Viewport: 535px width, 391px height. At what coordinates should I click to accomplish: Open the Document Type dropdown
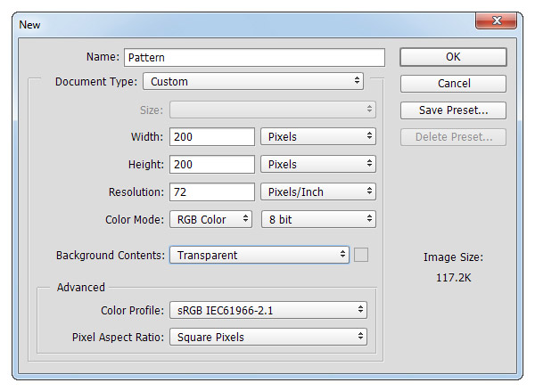(x=253, y=82)
